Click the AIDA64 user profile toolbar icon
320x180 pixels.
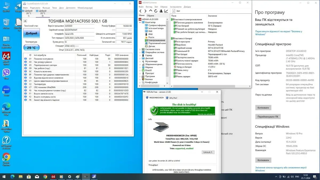point(161,11)
